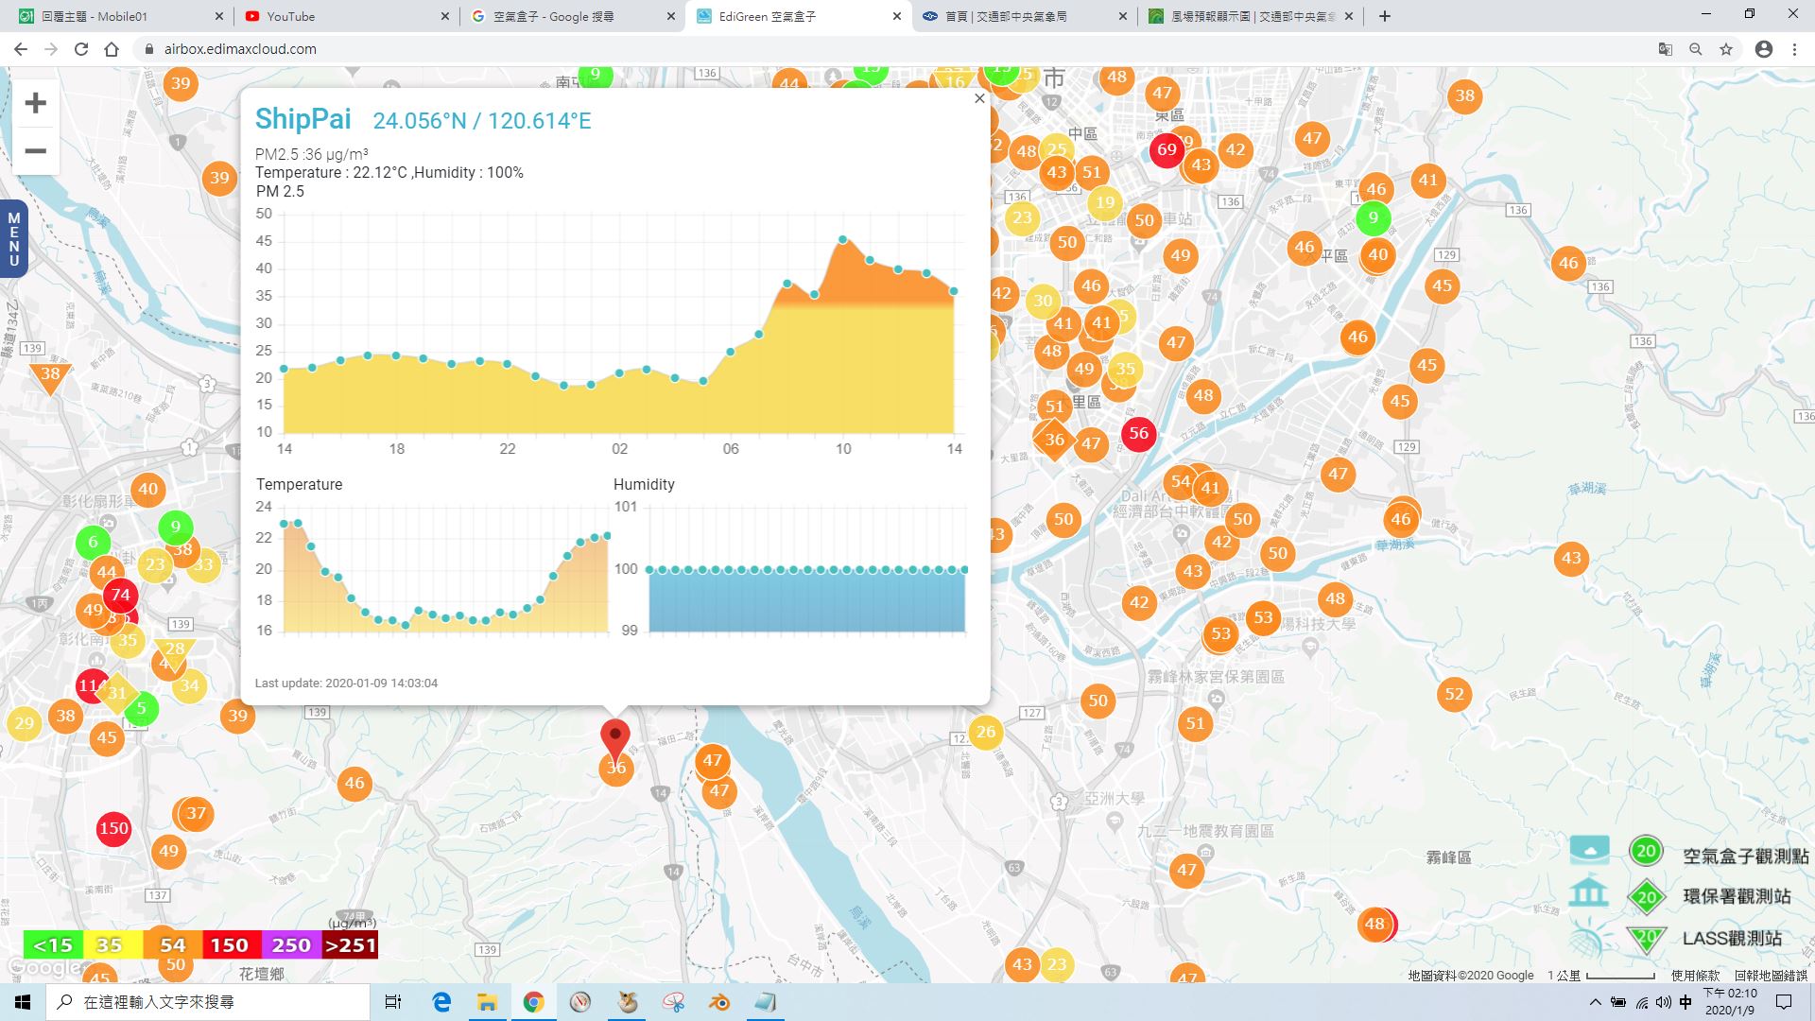Open a new browser tab
The width and height of the screenshot is (1815, 1021).
click(x=1385, y=16)
